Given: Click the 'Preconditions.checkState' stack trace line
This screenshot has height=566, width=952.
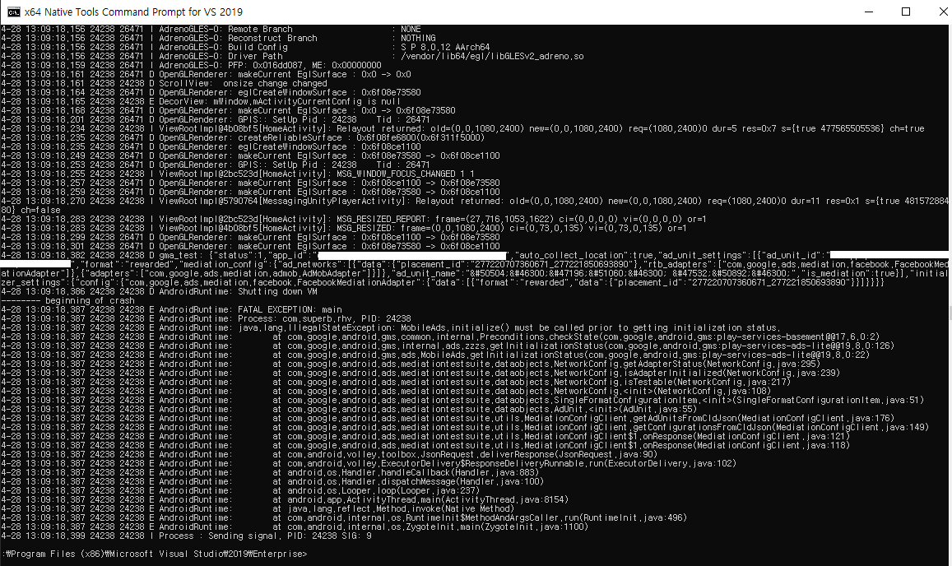Looking at the screenshot, I should (x=440, y=337).
